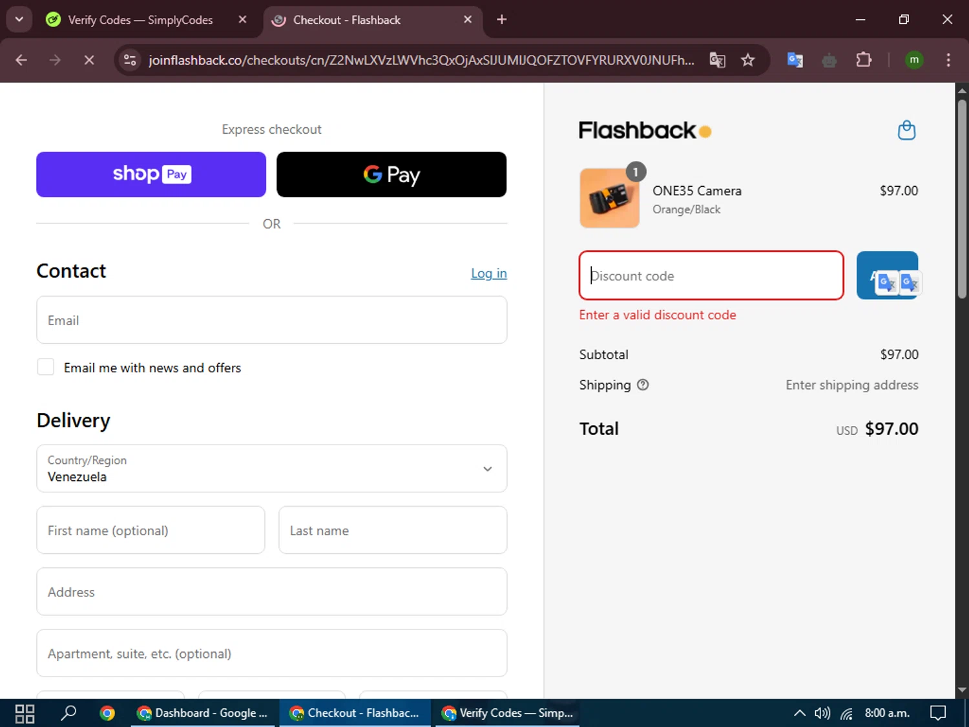Open clock showing 8:00 a.m.
The image size is (969, 727).
point(887,713)
